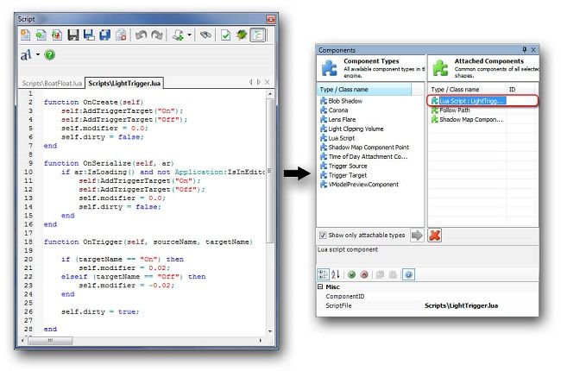
Task: Click line 18 function OnTrigger code
Action: [148, 242]
